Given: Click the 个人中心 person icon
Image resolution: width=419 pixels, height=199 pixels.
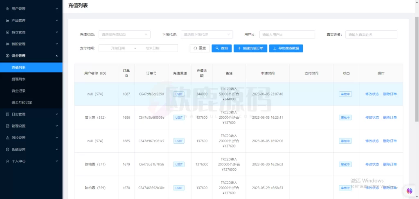Looking at the screenshot, I should pos(7,161).
